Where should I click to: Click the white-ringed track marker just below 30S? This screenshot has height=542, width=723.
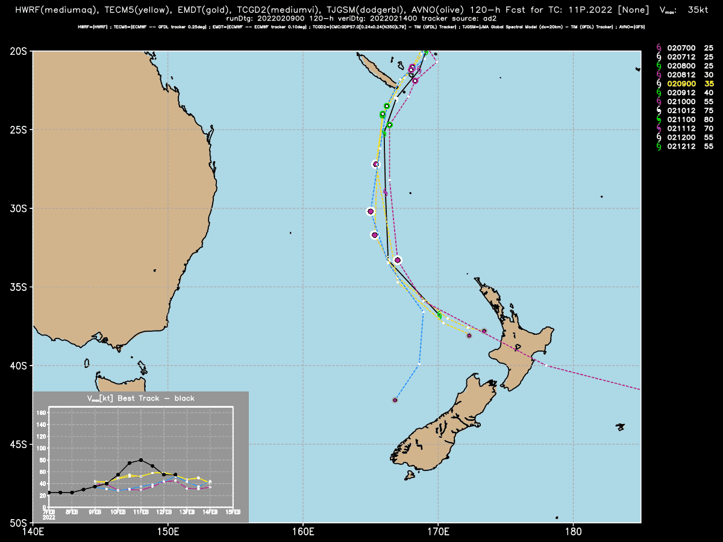coord(371,211)
